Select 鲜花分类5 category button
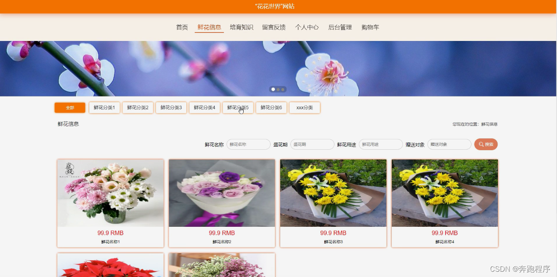This screenshot has width=557, height=277. pos(238,108)
